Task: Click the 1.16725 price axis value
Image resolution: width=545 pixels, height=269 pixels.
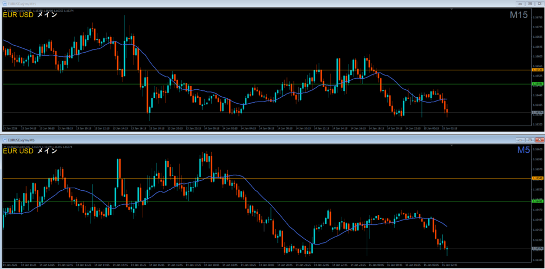Action: click(x=538, y=27)
